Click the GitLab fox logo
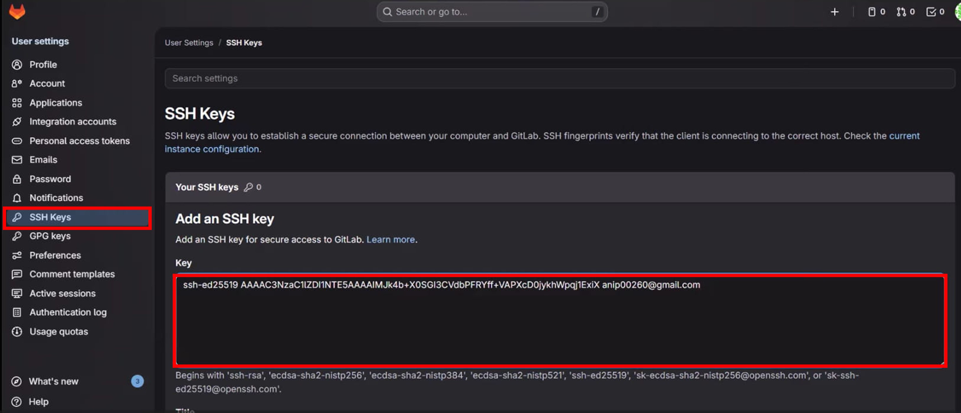The image size is (961, 413). pos(17,12)
